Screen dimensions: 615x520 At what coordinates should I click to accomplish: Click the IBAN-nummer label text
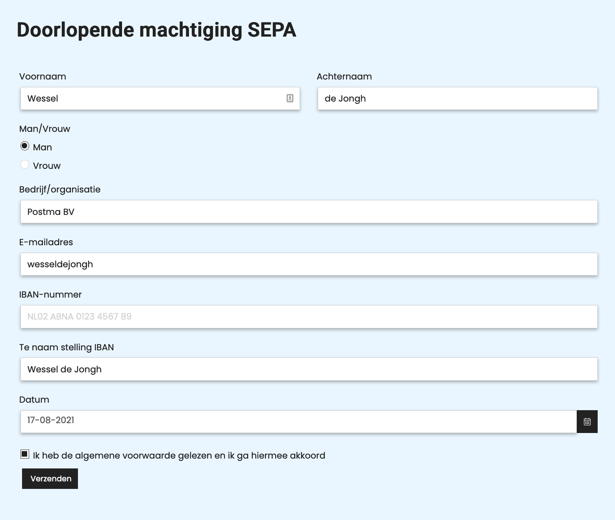point(50,294)
